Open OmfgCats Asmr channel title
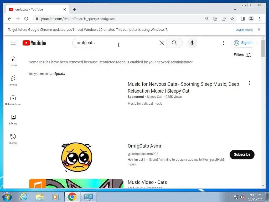The height and width of the screenshot is (202, 269). point(144,146)
